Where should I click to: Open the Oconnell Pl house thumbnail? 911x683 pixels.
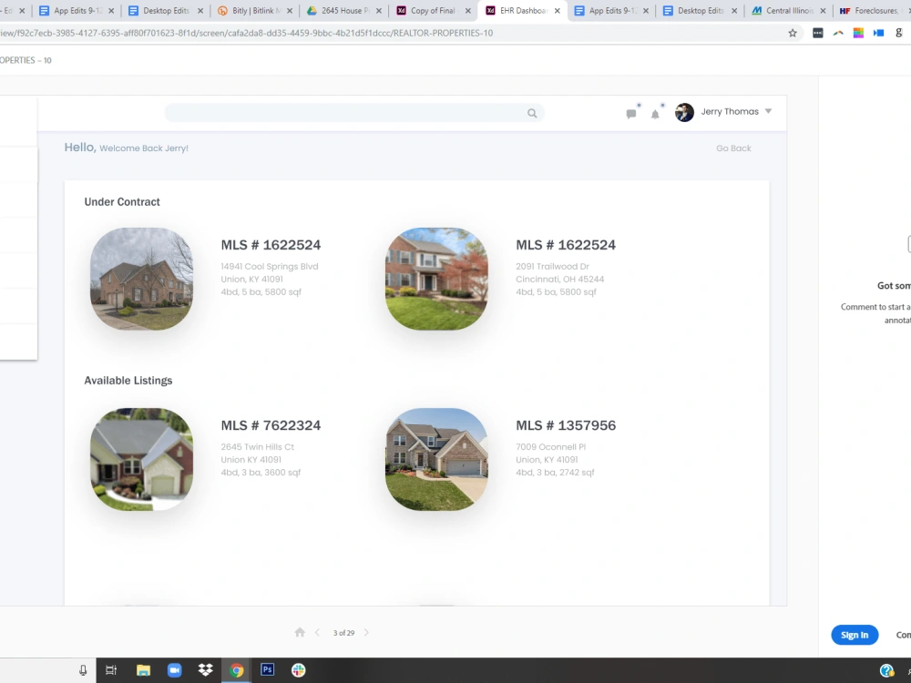point(436,459)
